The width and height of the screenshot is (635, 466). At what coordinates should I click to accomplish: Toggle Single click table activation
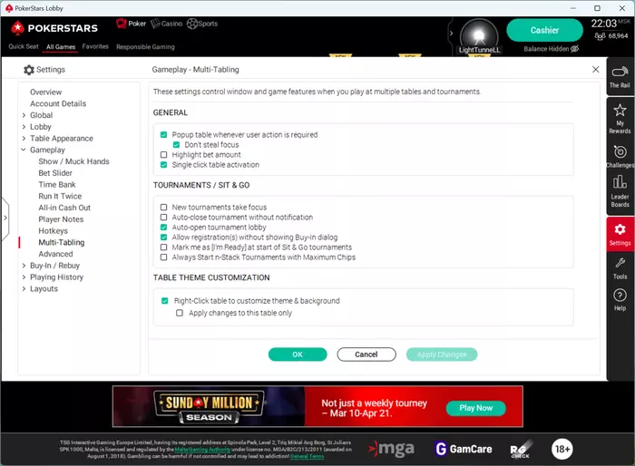click(163, 165)
